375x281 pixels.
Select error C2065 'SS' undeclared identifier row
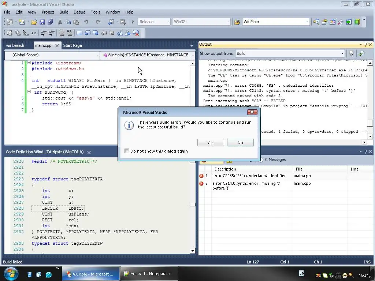click(286, 176)
